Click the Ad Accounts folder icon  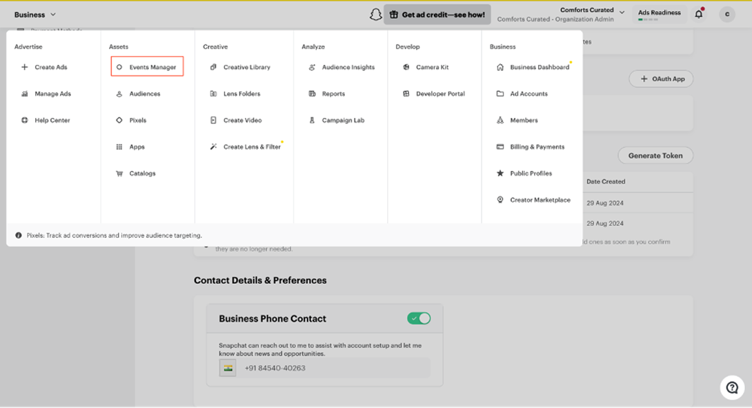click(500, 94)
